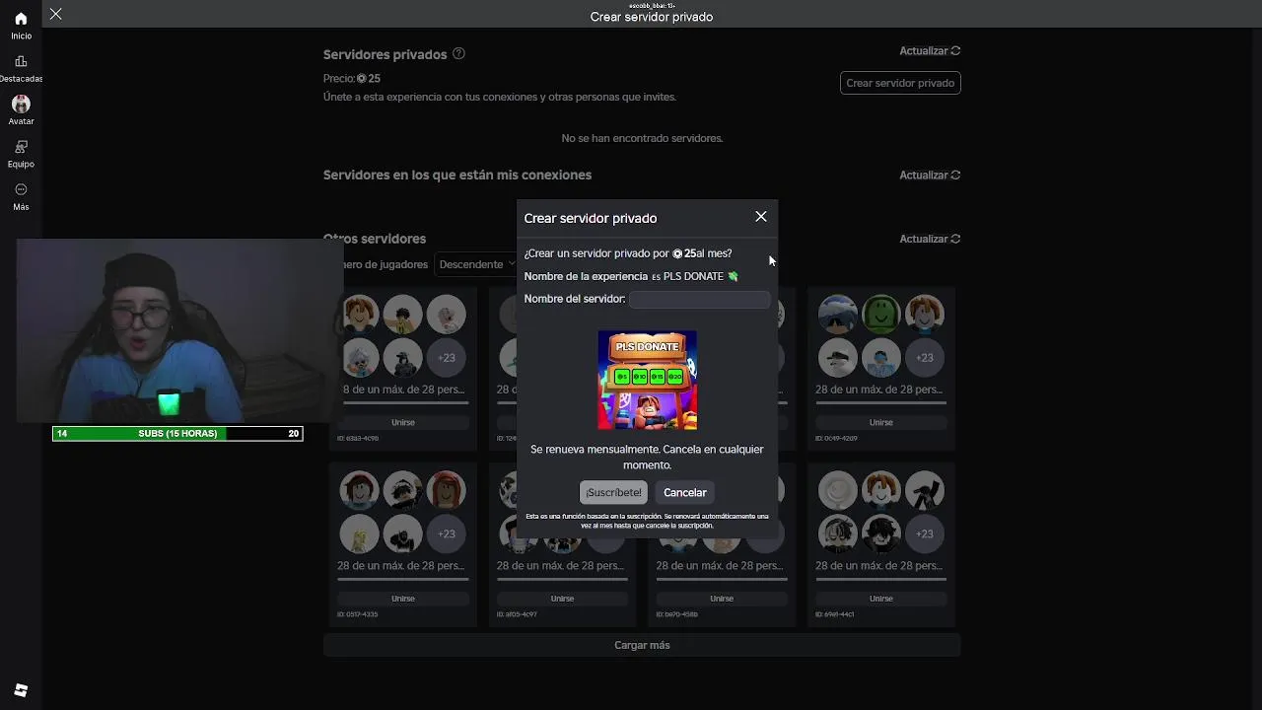Click help icon beside Servidores privados
Image resolution: width=1262 pixels, height=710 pixels.
point(458,54)
